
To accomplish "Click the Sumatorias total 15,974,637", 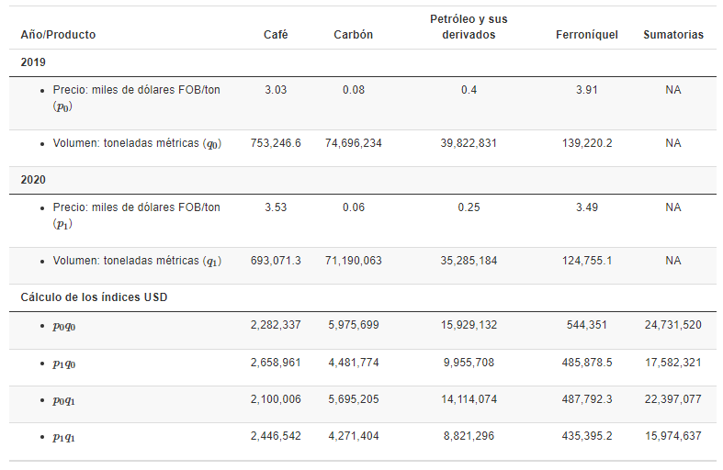I will (673, 436).
